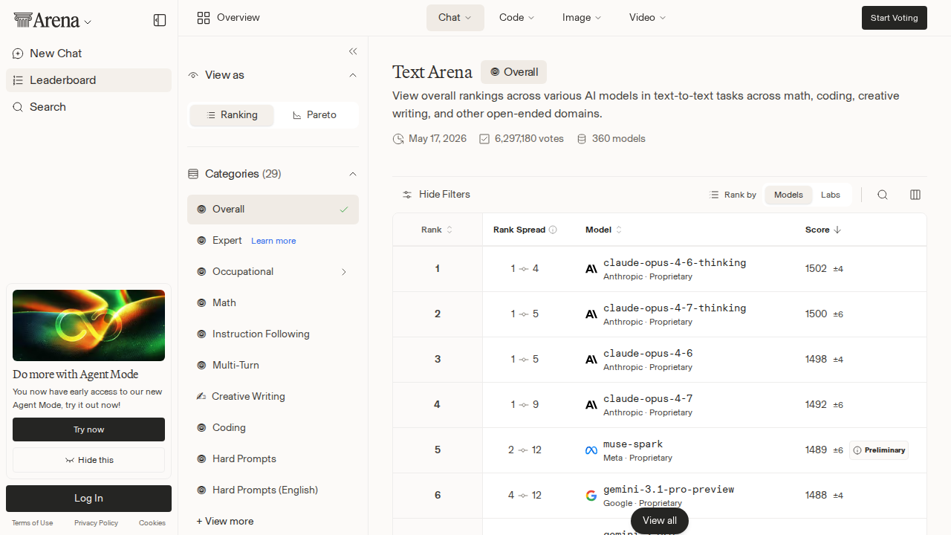
Task: Open Leaderboard in left sidebar
Action: click(88, 80)
